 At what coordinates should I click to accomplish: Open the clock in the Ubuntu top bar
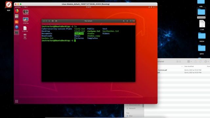coord(89,7)
